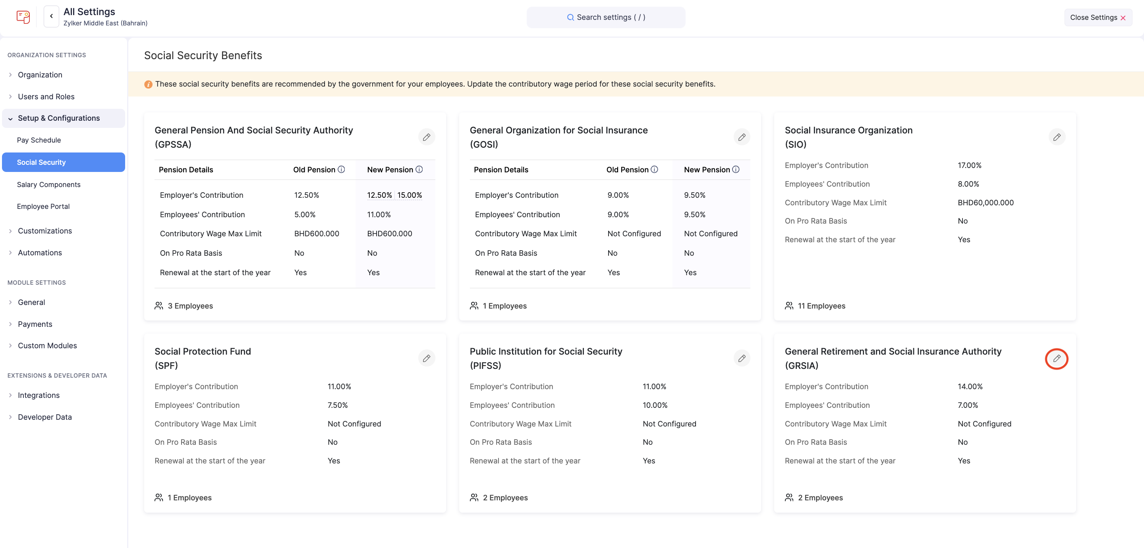Viewport: 1144px width, 548px height.
Task: View the 11 Employees under SIO
Action: coord(821,306)
